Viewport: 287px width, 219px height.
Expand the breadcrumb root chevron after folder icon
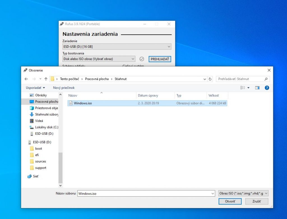[57, 79]
